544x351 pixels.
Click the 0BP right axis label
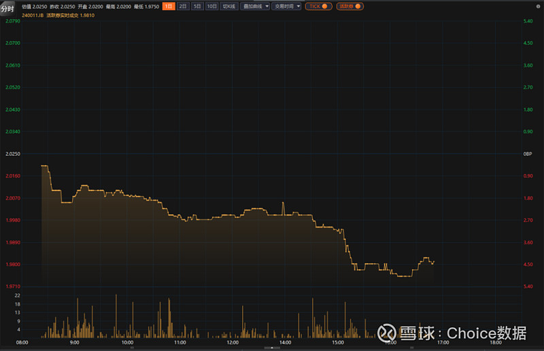click(x=527, y=154)
